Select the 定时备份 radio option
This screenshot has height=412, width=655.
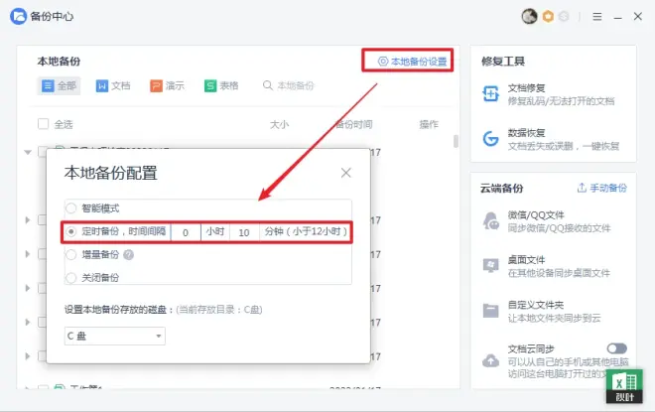pos(71,231)
